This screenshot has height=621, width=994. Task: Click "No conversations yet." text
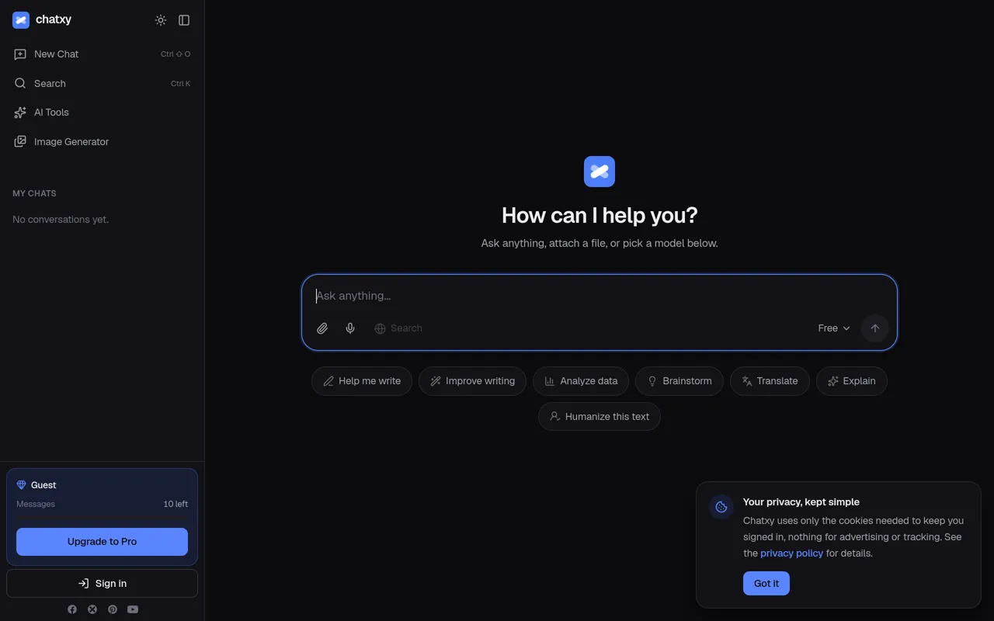pos(61,220)
